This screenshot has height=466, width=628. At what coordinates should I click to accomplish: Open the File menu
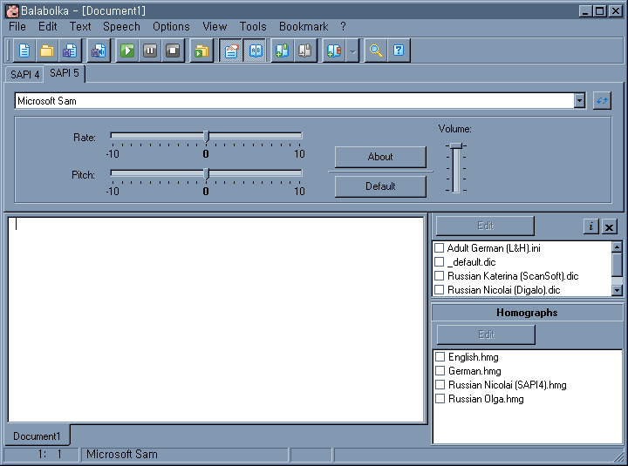coord(17,26)
